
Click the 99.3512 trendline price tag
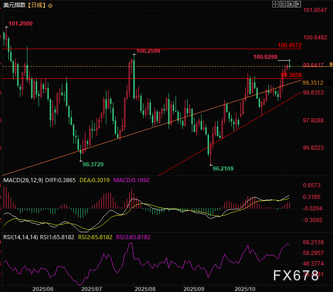pyautogui.click(x=313, y=83)
